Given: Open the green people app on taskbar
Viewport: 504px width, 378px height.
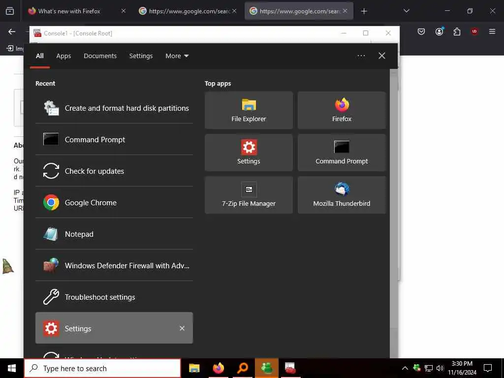Looking at the screenshot, I should click(x=267, y=368).
